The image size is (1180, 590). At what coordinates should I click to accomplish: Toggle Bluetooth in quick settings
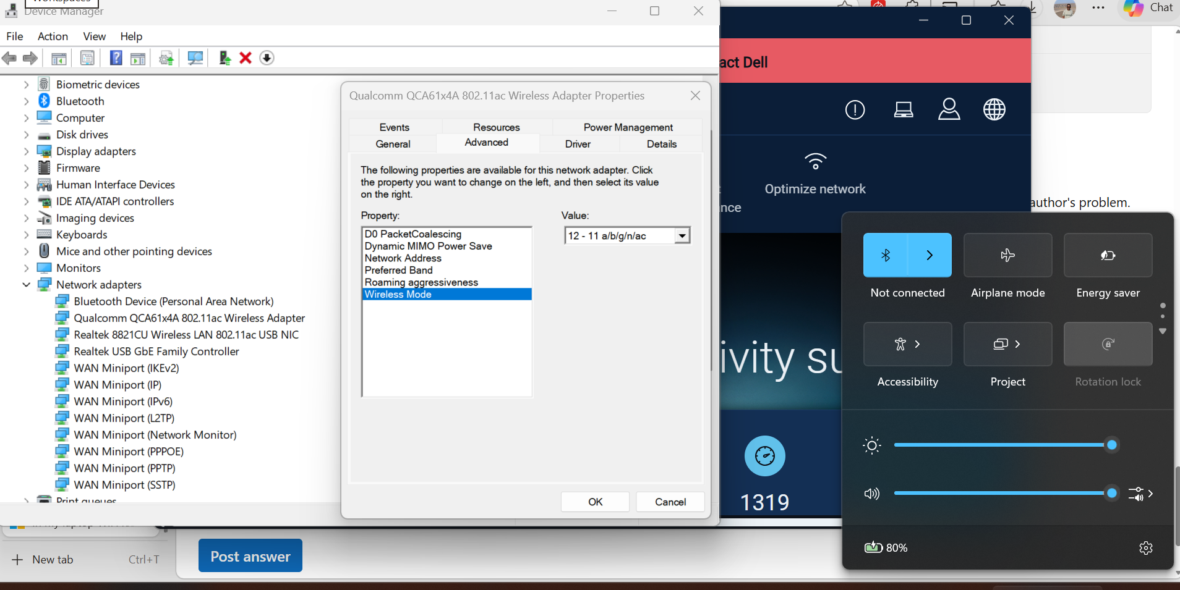click(x=885, y=255)
